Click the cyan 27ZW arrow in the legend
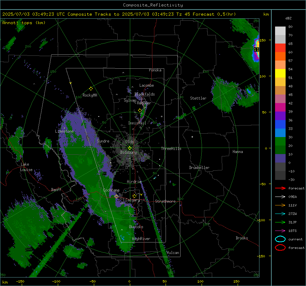Viewport: 306px width, 286px height. 280,214
